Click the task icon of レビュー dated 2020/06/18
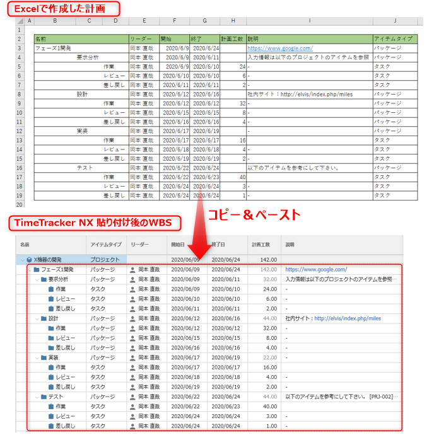Screen dimensions: 434x442 coord(51,377)
